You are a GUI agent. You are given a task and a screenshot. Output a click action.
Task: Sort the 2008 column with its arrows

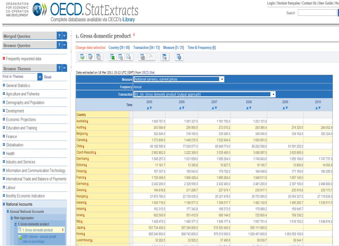click(x=249, y=108)
